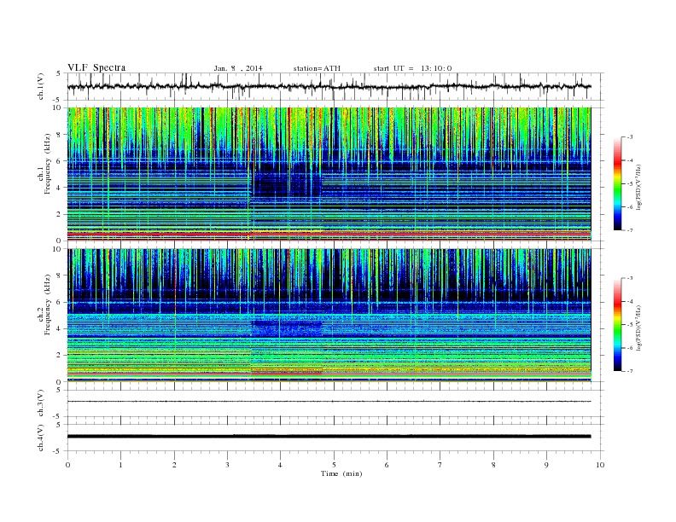Click the time axis tick label "1"
The image size is (676, 522).
coord(120,465)
